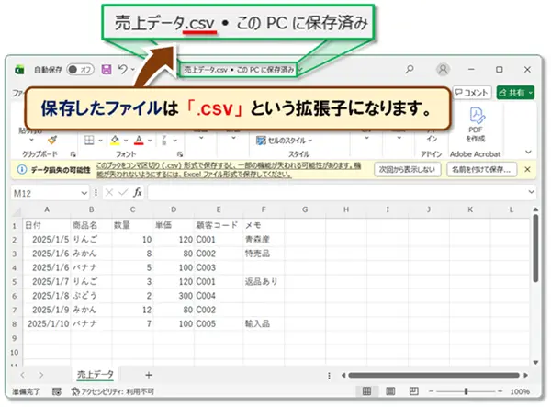Click cell containing C005
The width and height of the screenshot is (551, 407).
[x=219, y=323]
